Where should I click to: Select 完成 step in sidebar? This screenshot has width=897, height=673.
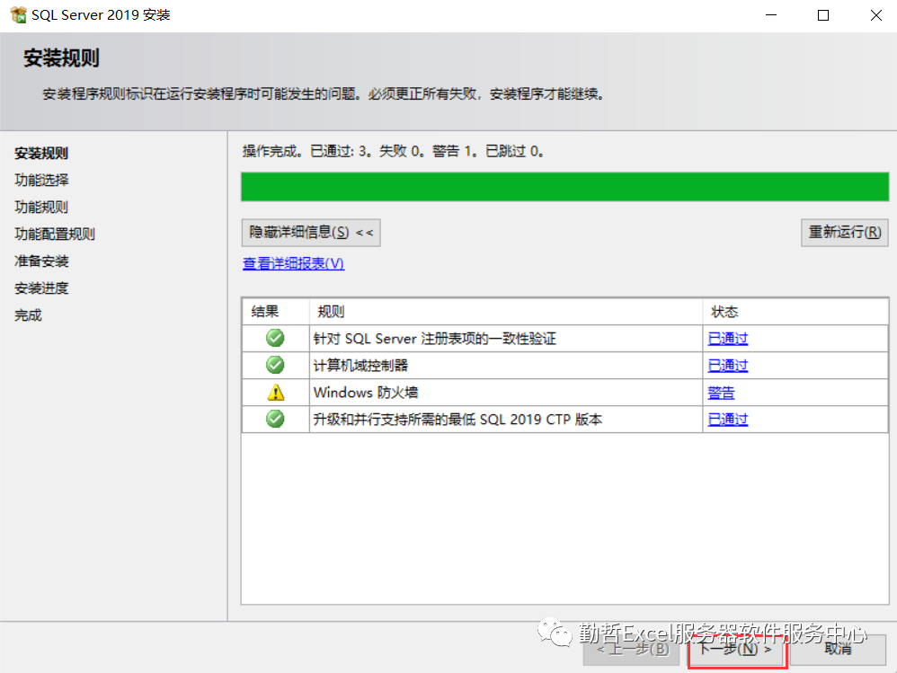coord(28,315)
